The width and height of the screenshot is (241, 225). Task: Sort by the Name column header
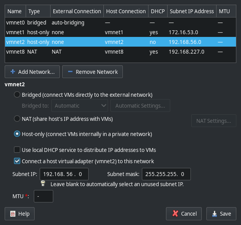[x=16, y=11]
